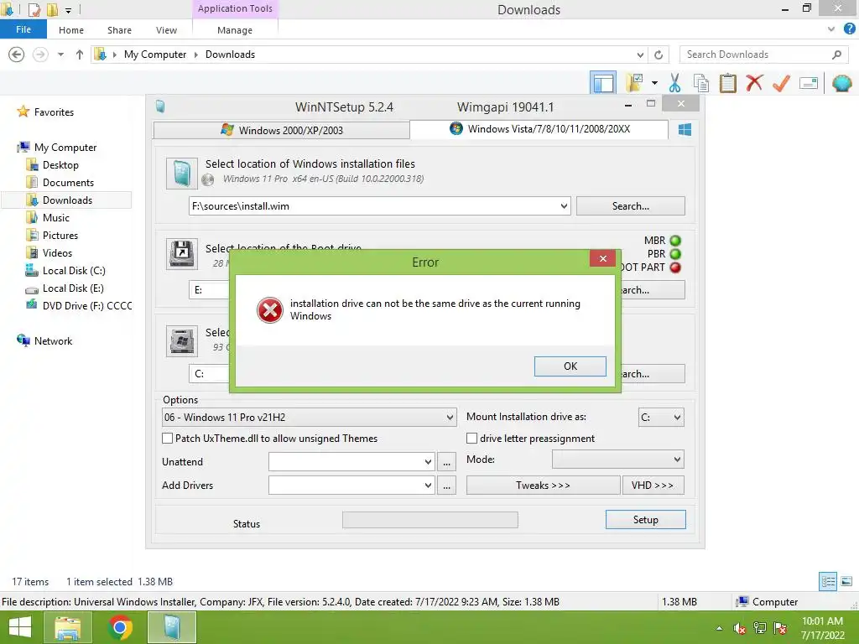Click the muted volume tray icon

[x=740, y=628]
